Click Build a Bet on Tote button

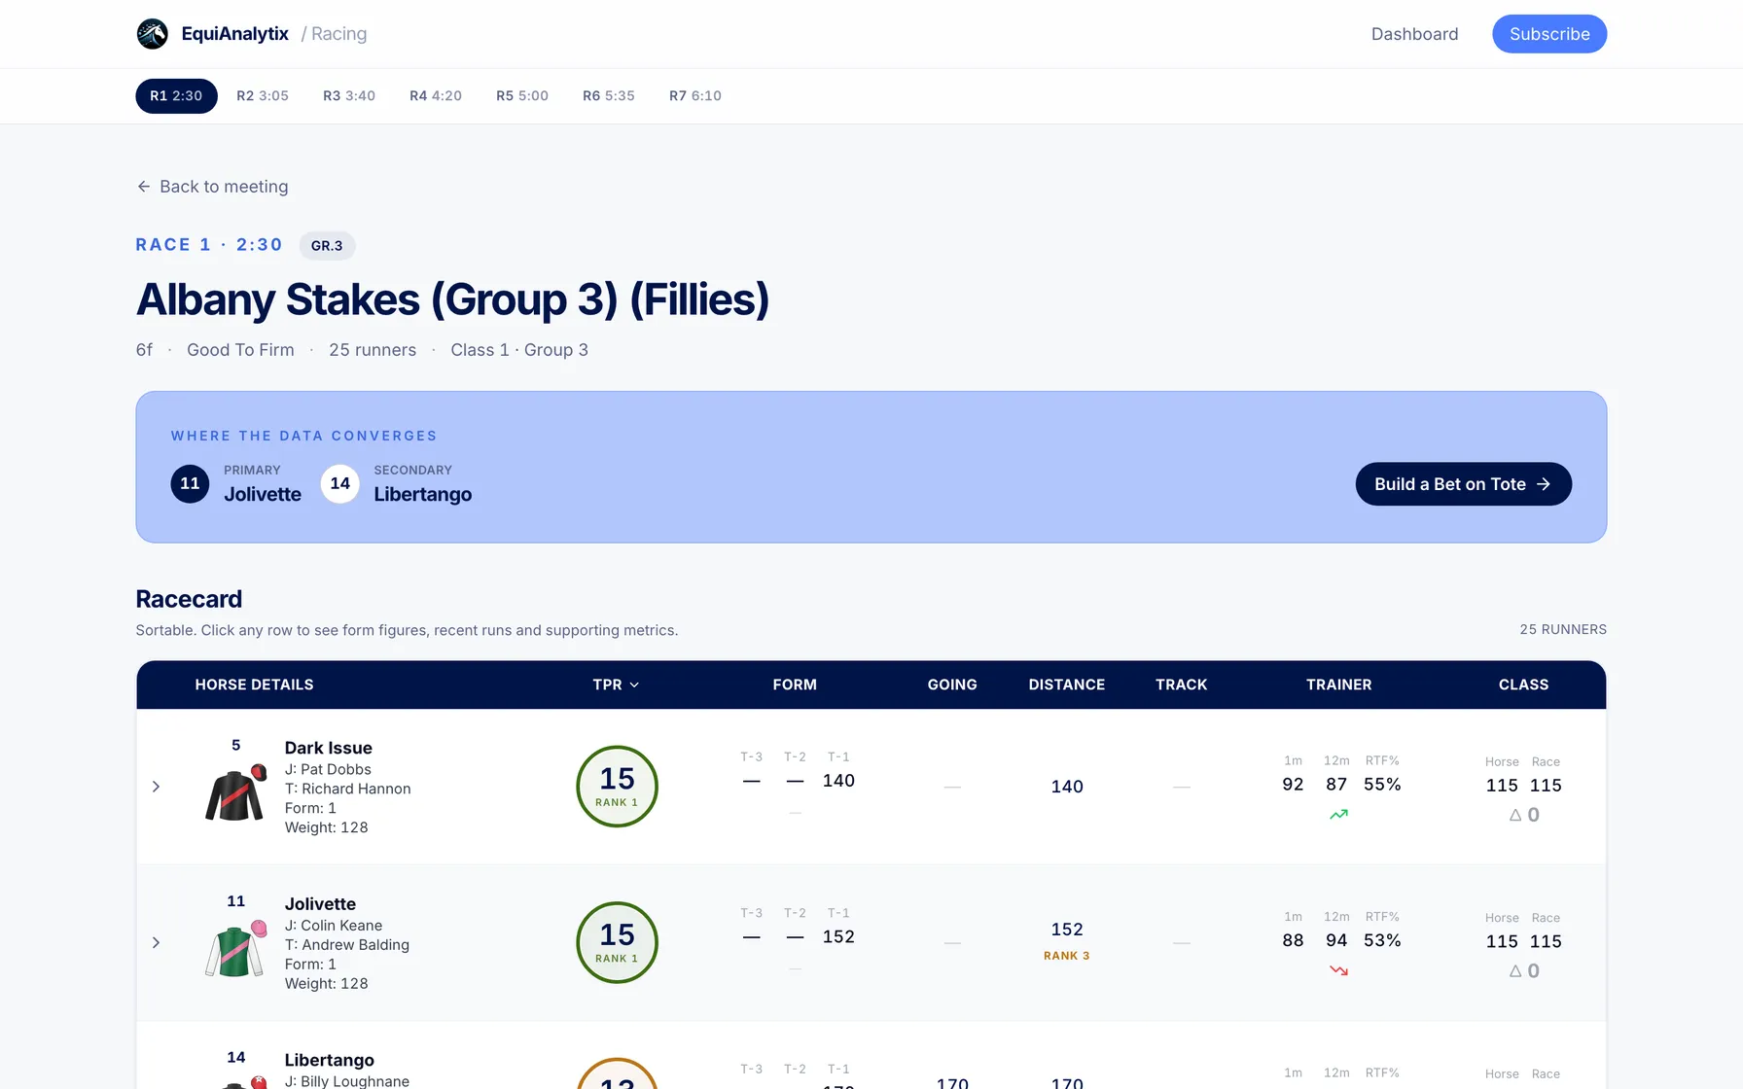tap(1463, 484)
